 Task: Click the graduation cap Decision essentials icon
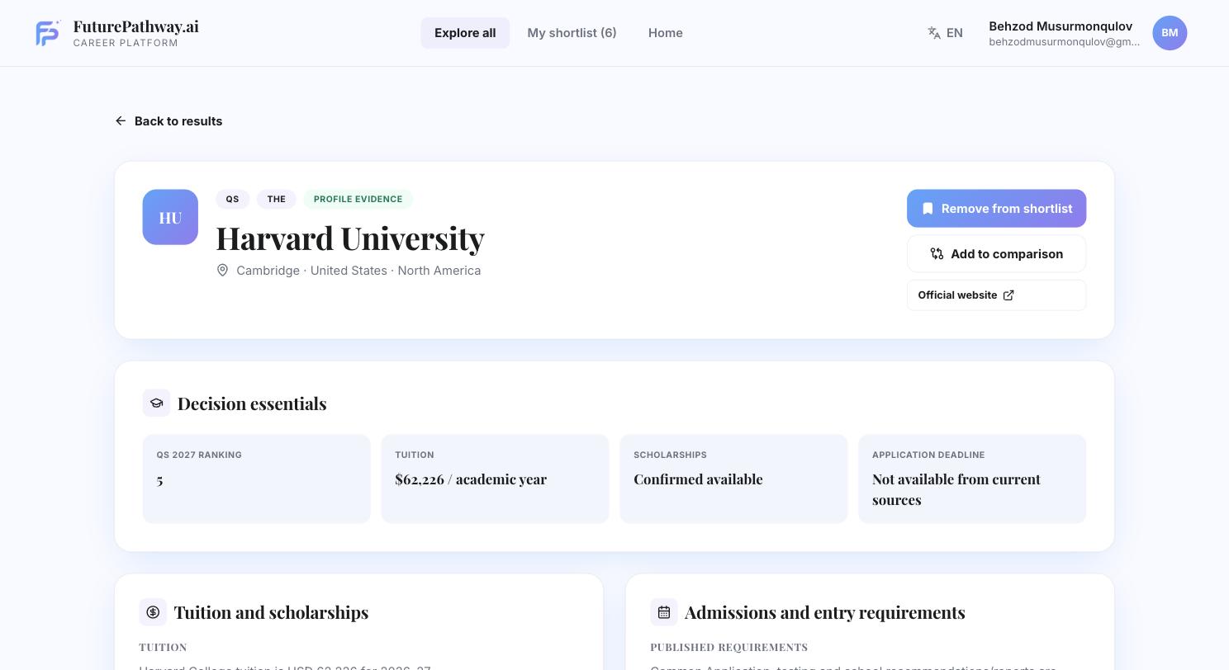click(156, 403)
